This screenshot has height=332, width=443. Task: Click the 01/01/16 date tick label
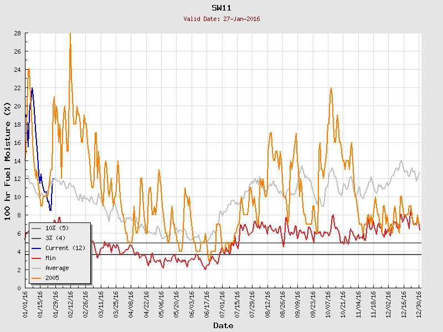point(25,302)
